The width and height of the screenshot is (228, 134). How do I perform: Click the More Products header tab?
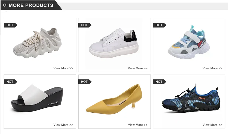(x=31, y=5)
